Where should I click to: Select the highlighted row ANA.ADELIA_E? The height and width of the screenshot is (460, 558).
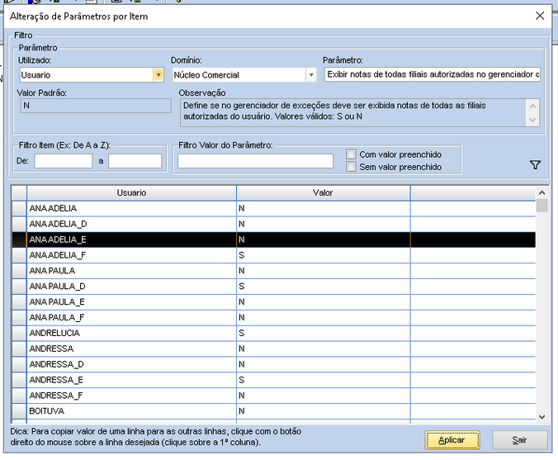(x=273, y=239)
